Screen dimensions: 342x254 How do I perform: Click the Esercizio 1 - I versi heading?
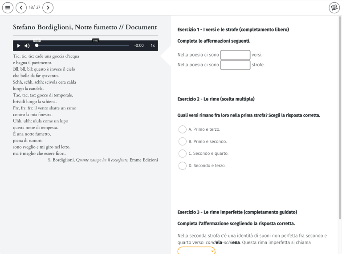[233, 30]
